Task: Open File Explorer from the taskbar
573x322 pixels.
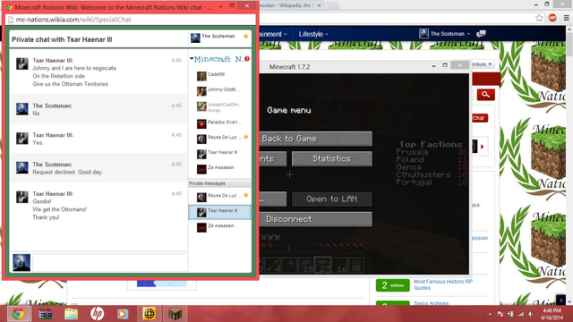Action: pos(71,314)
